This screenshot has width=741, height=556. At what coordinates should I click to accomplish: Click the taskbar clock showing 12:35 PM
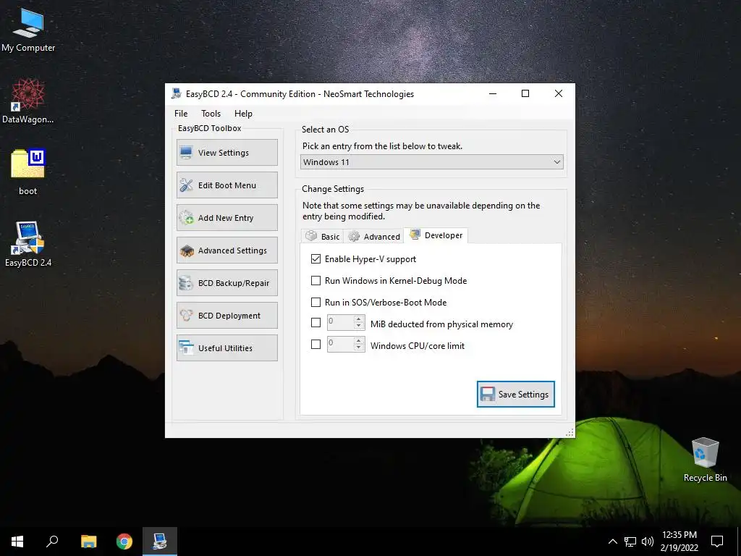click(x=679, y=542)
